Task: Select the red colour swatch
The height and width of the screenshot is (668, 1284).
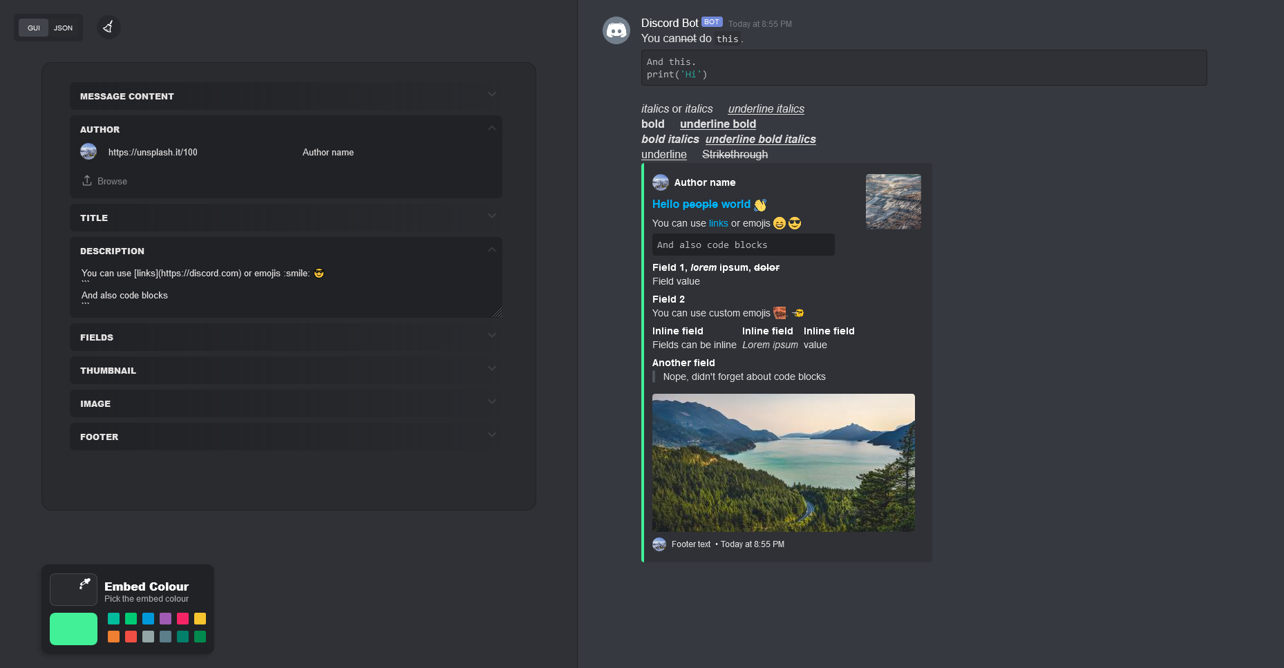Action: tap(131, 636)
